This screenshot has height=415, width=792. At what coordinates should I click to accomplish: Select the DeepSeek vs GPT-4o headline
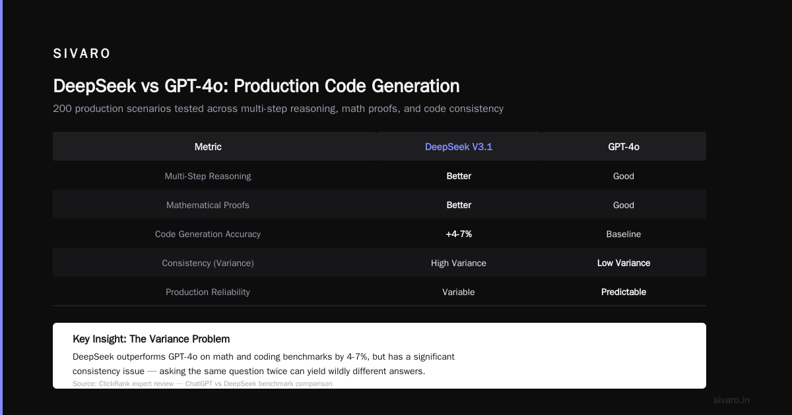256,86
